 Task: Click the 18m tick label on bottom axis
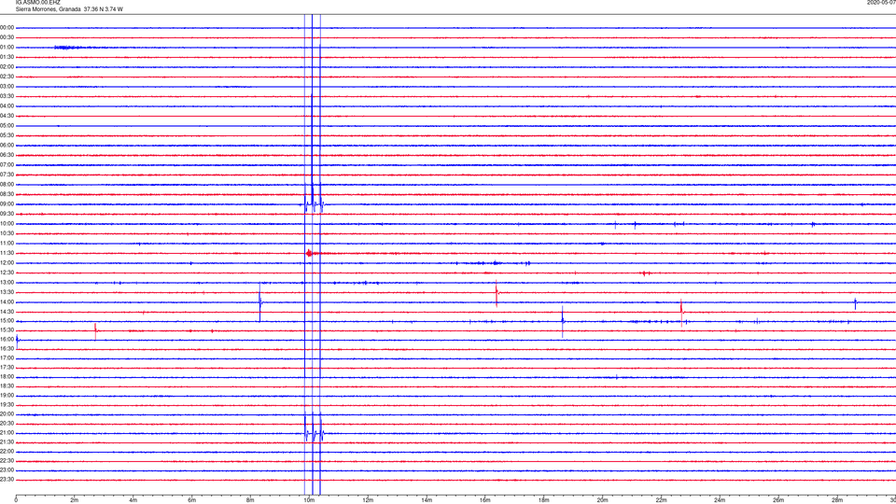[x=544, y=500]
